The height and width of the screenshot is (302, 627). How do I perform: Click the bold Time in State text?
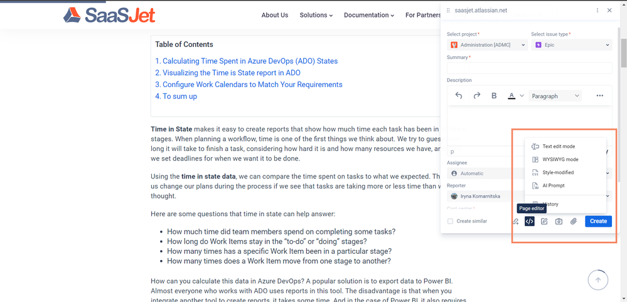pyautogui.click(x=171, y=129)
